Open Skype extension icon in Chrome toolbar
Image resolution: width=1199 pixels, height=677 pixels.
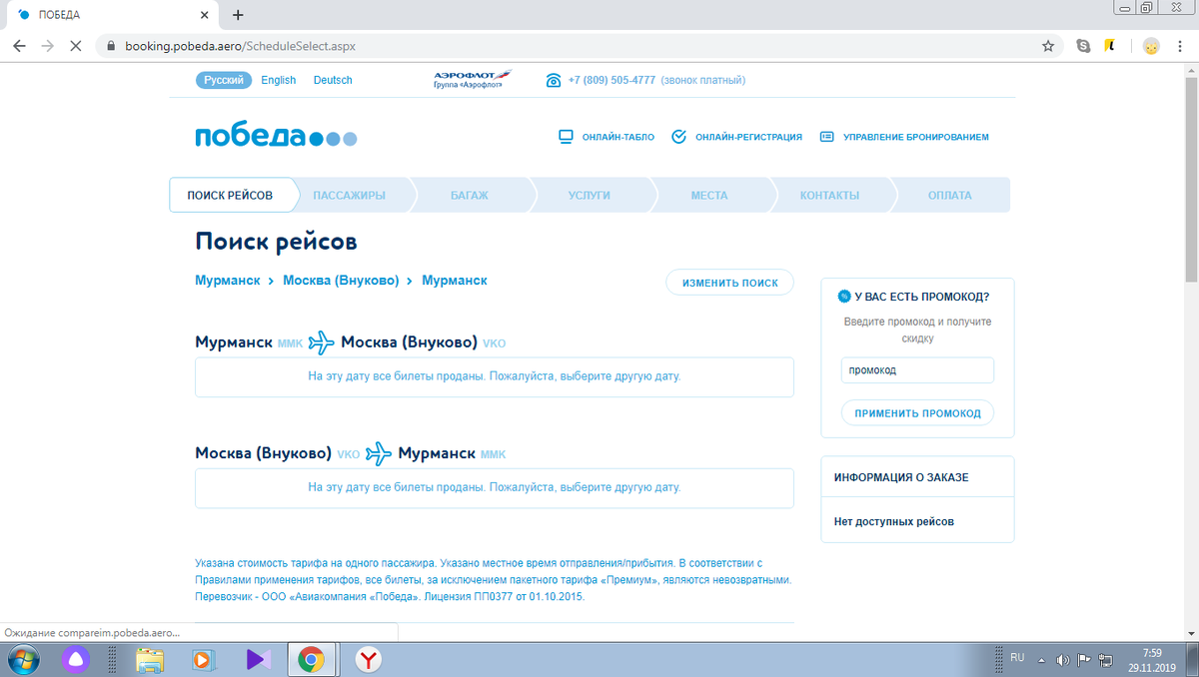(x=1084, y=46)
